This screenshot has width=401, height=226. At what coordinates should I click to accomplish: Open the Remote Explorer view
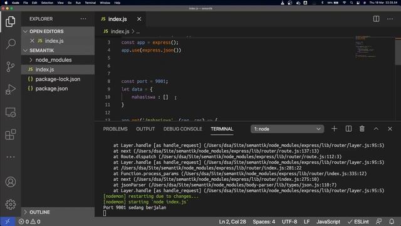[x=10, y=112]
